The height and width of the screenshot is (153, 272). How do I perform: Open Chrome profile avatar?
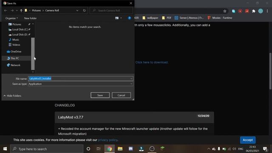click(x=261, y=11)
